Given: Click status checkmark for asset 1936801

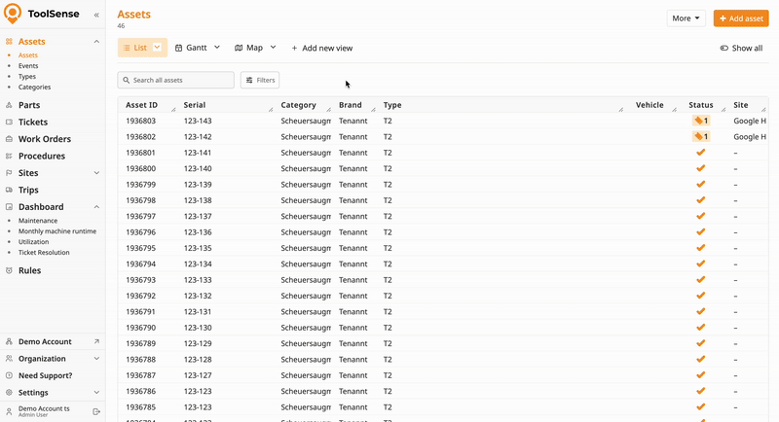Looking at the screenshot, I should (700, 153).
